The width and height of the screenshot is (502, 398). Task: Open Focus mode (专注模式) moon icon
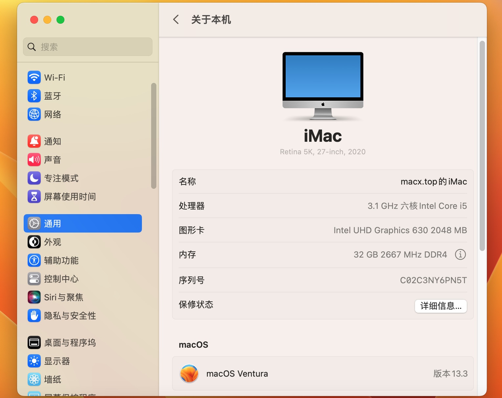pos(34,178)
